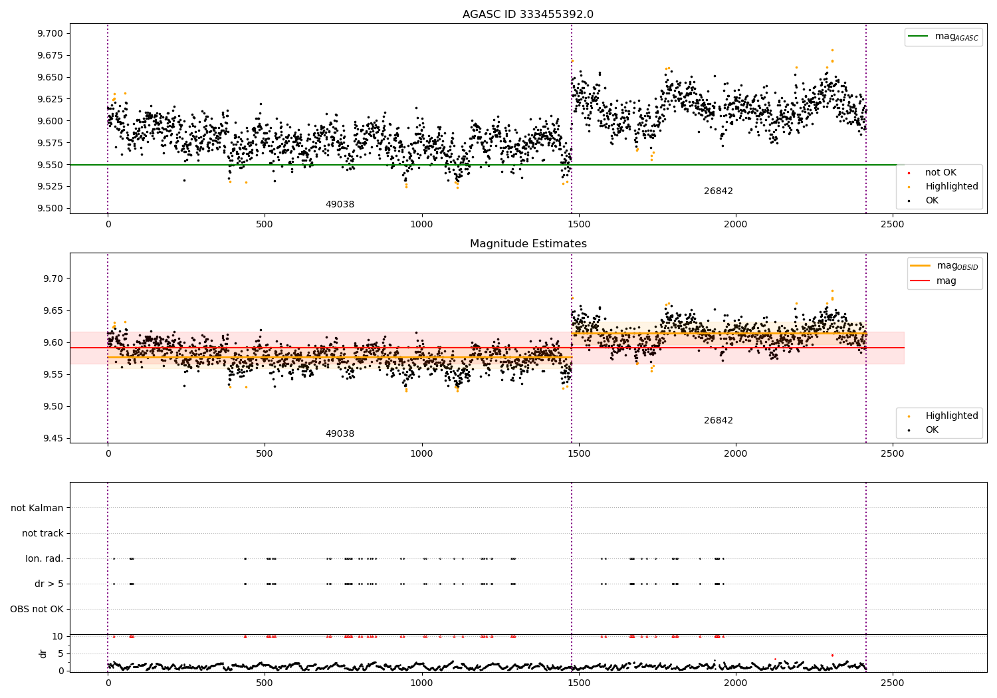Click x-axis tick 1500 under the dr plot
This screenshot has width=997, height=698.
coord(578,682)
